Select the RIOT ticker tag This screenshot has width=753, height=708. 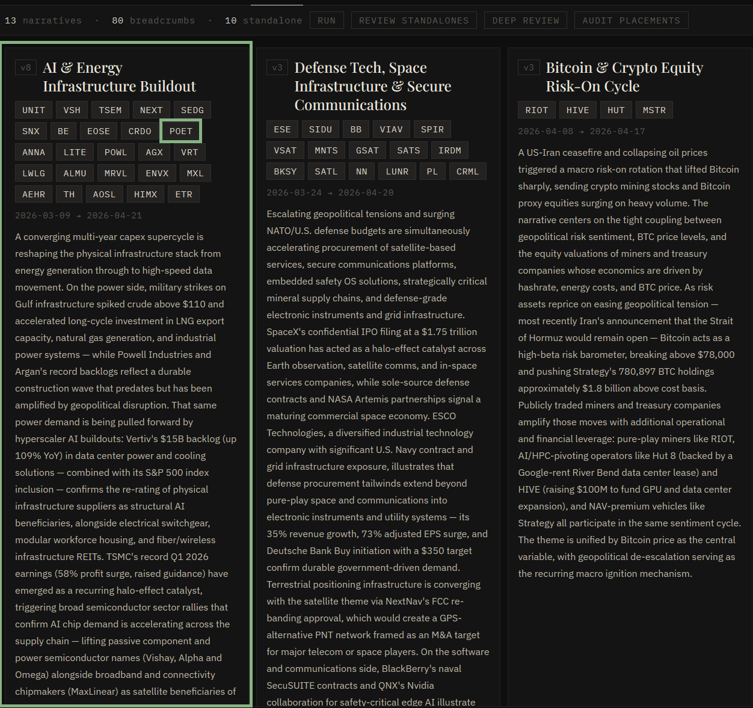(x=536, y=110)
